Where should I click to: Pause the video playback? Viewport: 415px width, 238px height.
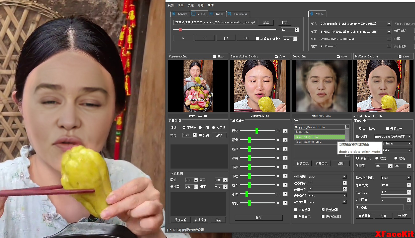[x=205, y=38]
